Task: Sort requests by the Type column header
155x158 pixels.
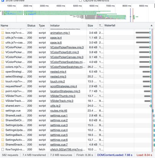Action: tap(42, 26)
